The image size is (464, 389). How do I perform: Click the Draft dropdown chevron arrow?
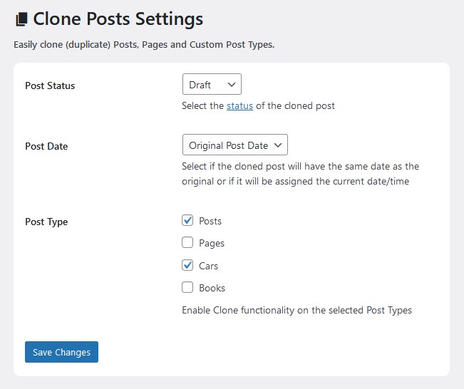(231, 85)
